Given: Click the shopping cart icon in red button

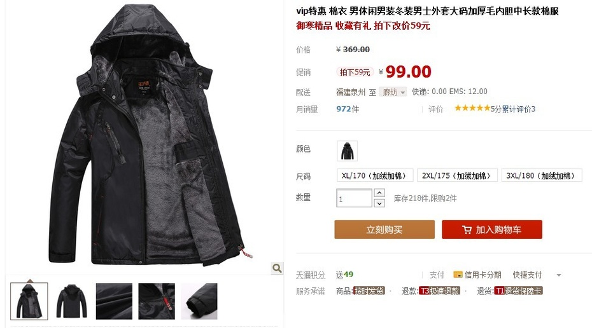Looking at the screenshot, I should pos(467,229).
